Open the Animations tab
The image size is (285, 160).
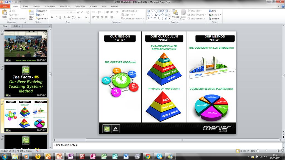tap(65, 6)
